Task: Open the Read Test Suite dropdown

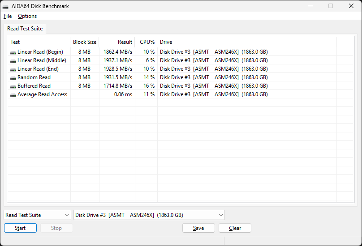Action: (37, 215)
